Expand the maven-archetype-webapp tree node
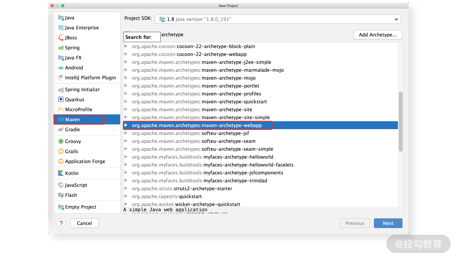Image resolution: width=457 pixels, height=259 pixels. pyautogui.click(x=126, y=125)
